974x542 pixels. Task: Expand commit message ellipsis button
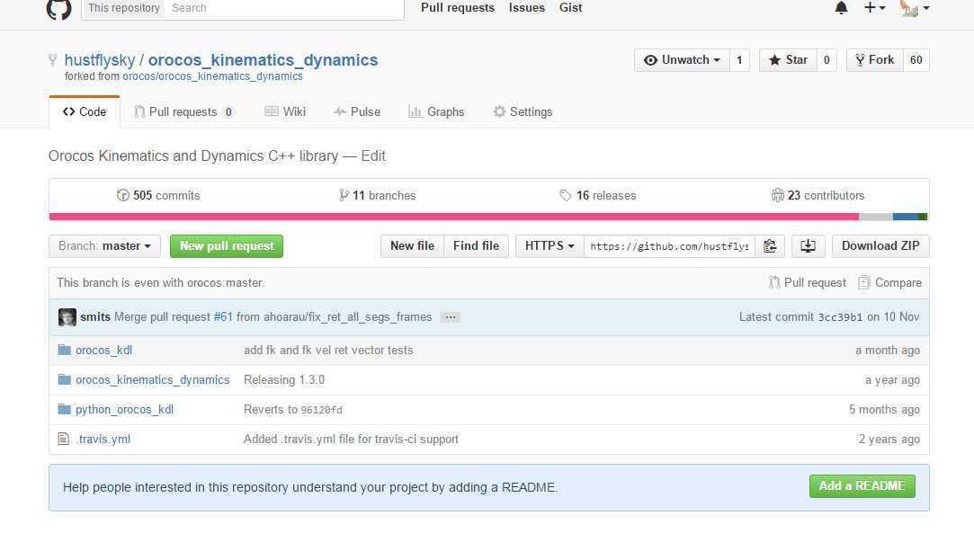pos(451,317)
